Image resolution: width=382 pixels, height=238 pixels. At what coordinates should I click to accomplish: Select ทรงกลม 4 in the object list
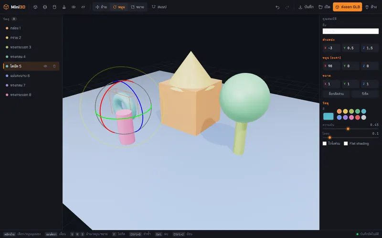click(31, 57)
